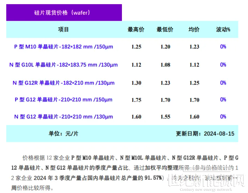
Task: Select N 型 G10L average price 1.12
Action: click(x=194, y=65)
